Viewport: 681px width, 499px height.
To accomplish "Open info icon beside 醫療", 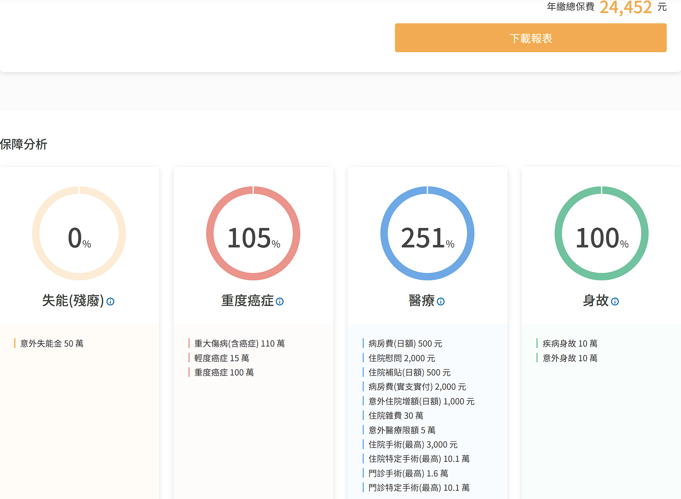I will pyautogui.click(x=441, y=302).
